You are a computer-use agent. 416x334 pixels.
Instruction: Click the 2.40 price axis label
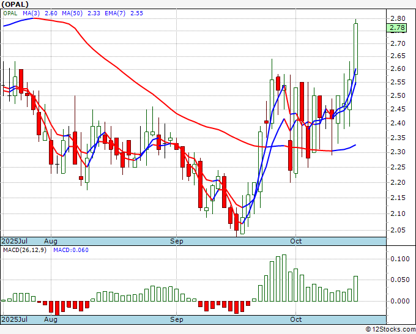pyautogui.click(x=398, y=123)
